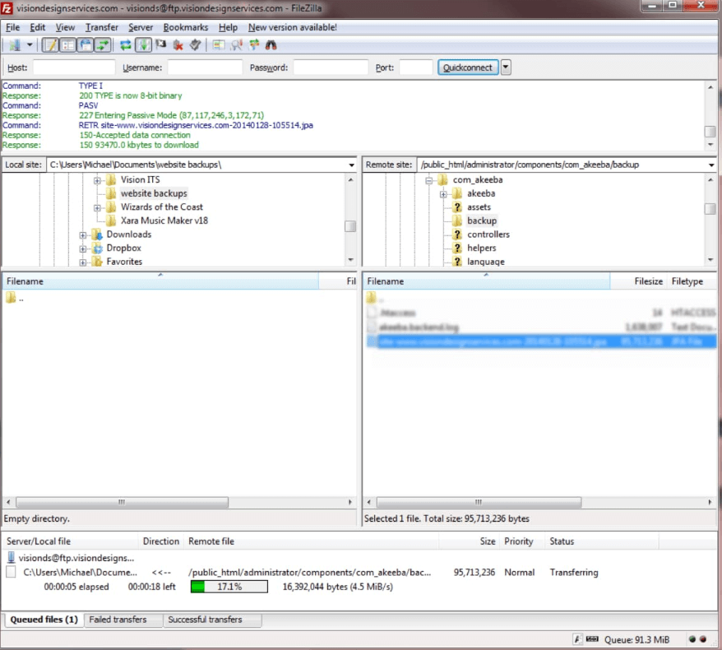722x650 pixels.
Task: Toggle the transfer queue display
Action: coord(103,45)
